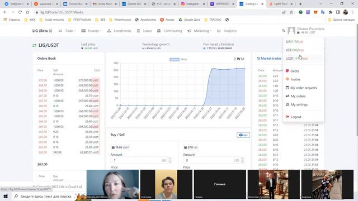The image size is (358, 201).
Task: Go to the Loans section
Action: pyautogui.click(x=144, y=31)
